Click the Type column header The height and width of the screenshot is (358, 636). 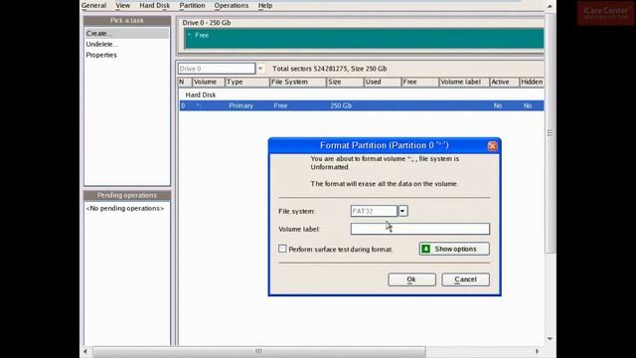[x=247, y=82]
